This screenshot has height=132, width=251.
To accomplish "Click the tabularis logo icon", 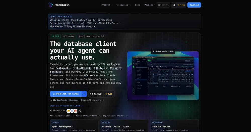I will pos(51,5).
